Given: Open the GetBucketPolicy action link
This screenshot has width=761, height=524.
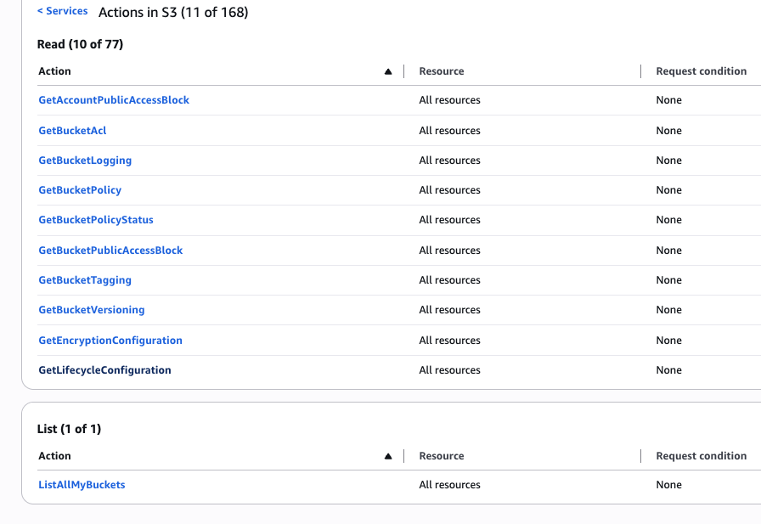Looking at the screenshot, I should pyautogui.click(x=80, y=190).
